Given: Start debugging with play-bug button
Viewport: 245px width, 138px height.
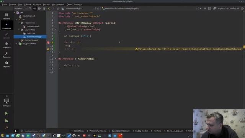Looking at the screenshot, I should [7, 121].
